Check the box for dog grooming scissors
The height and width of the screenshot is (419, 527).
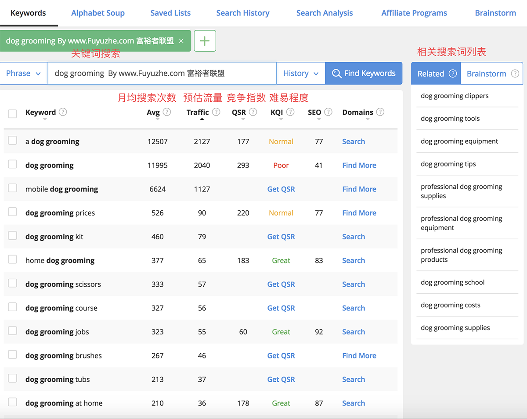13,283
